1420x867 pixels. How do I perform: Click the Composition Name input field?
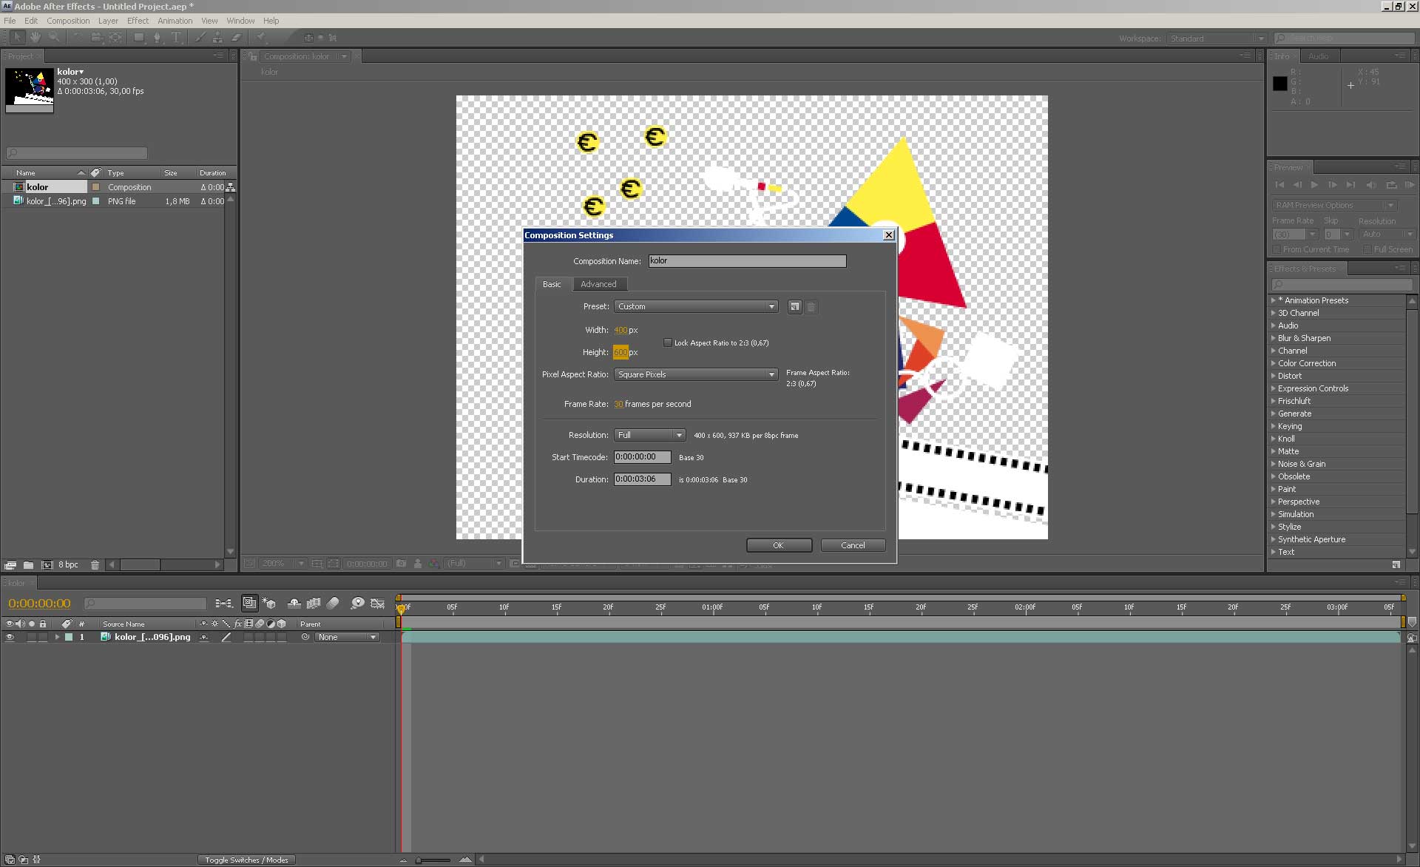point(748,260)
